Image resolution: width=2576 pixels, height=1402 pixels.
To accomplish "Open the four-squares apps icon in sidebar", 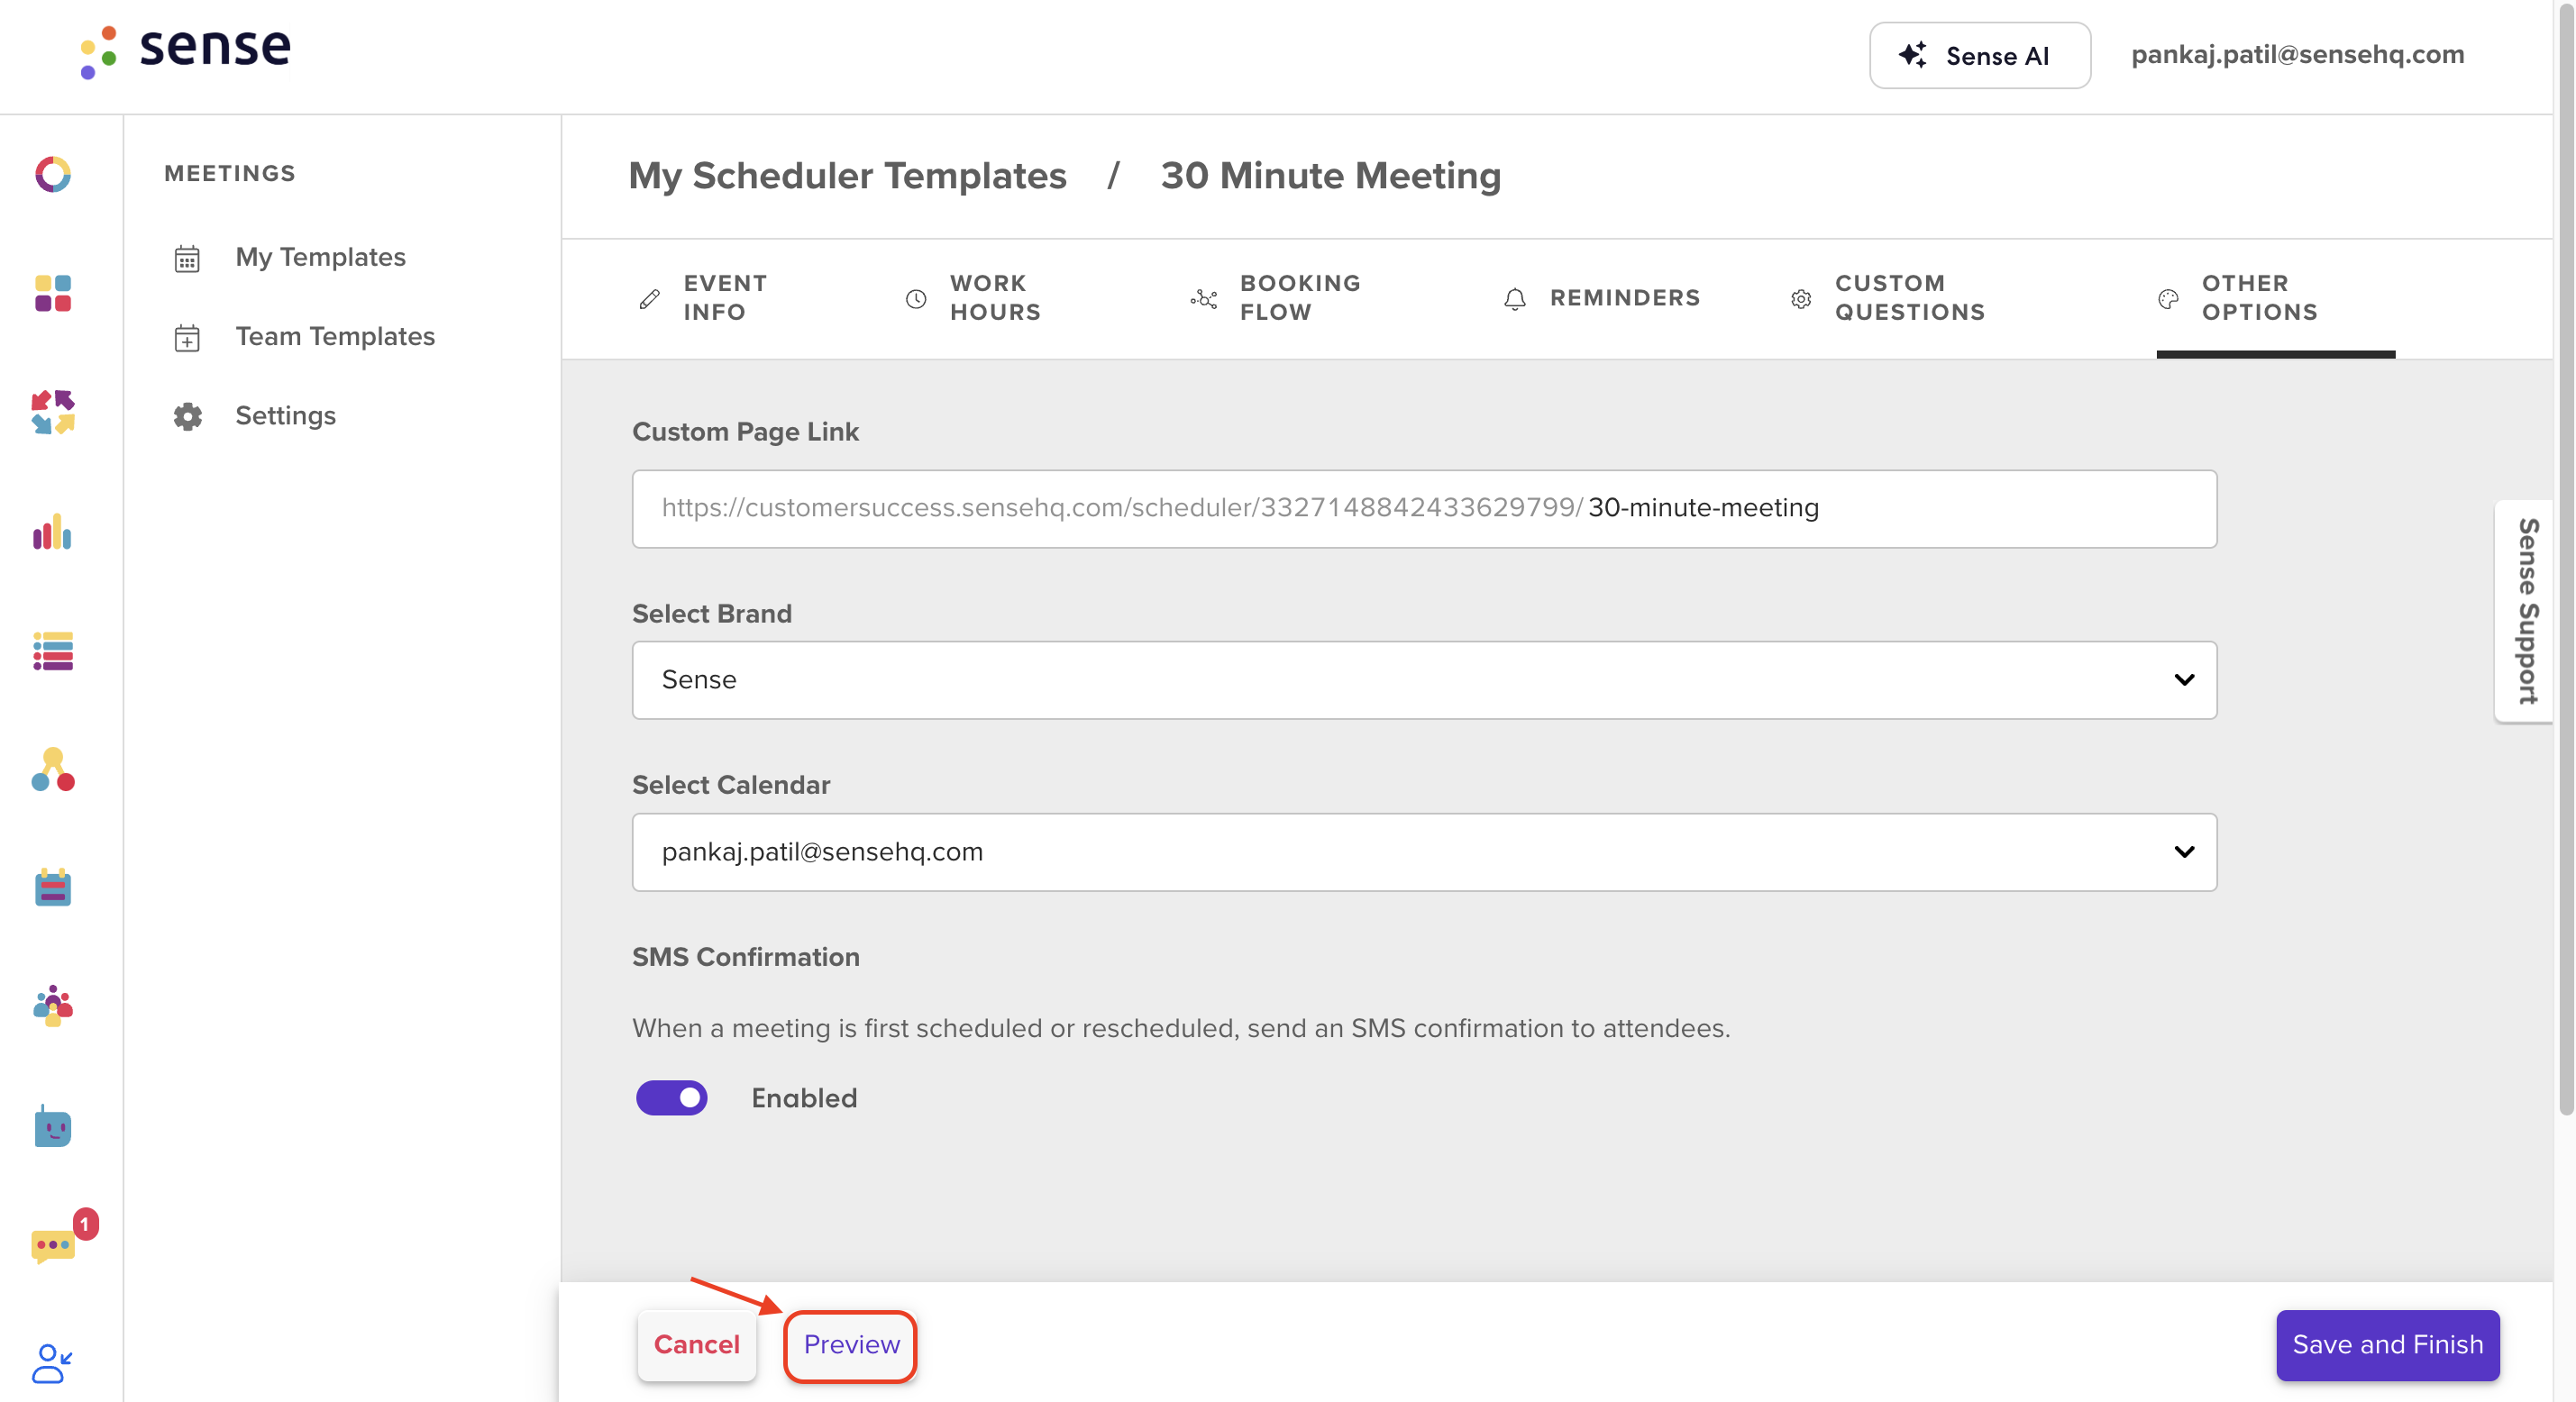I will [x=53, y=293].
